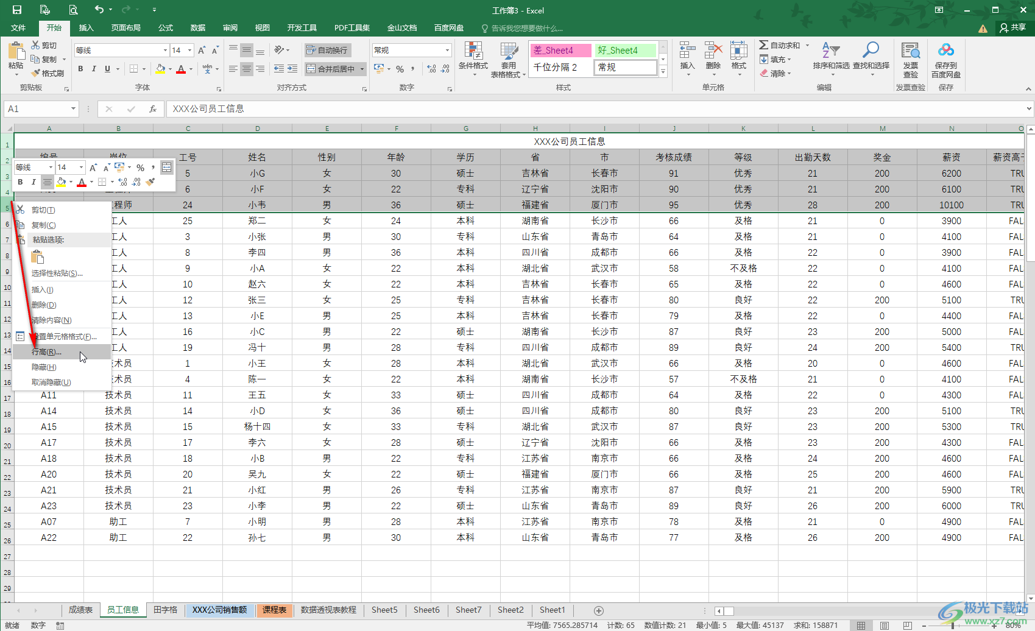1035x631 pixels.
Task: Switch to Page Layout view icon
Action: click(x=885, y=626)
